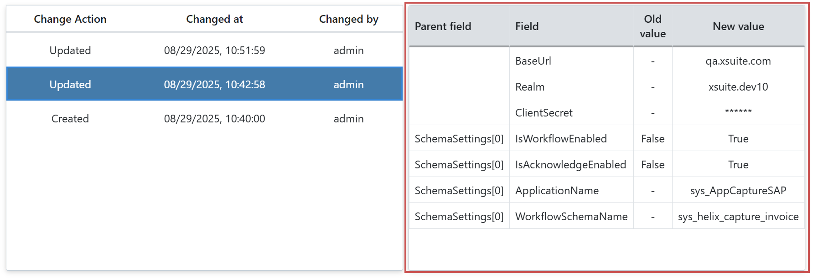This screenshot has width=813, height=278.
Task: Click the "Changed at" column header
Action: (214, 19)
